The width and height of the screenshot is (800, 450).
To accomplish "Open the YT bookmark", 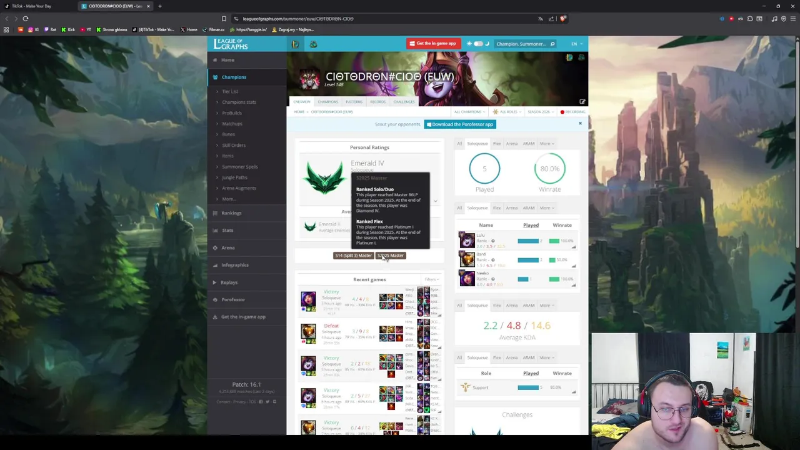I will coord(86,29).
